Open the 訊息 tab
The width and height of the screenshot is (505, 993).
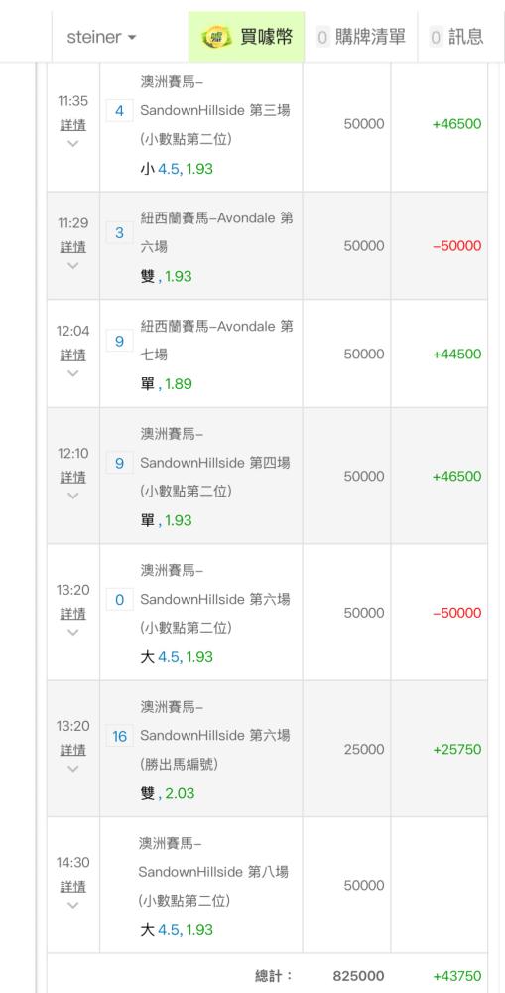pyautogui.click(x=456, y=37)
